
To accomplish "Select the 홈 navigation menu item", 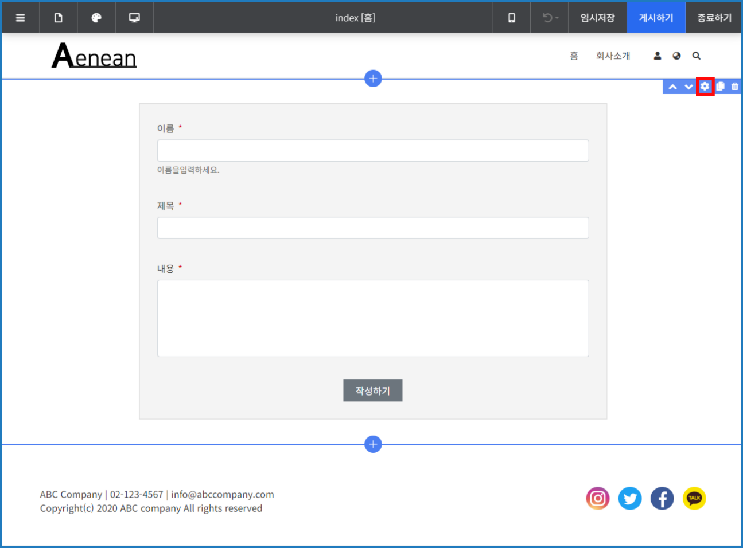I will click(x=573, y=56).
